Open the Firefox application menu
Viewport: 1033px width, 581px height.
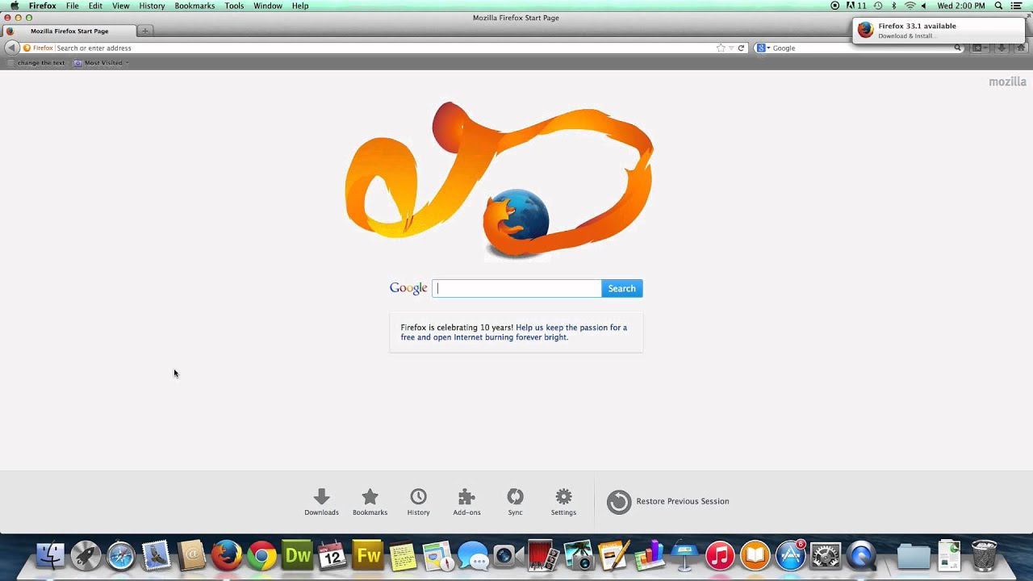(43, 6)
